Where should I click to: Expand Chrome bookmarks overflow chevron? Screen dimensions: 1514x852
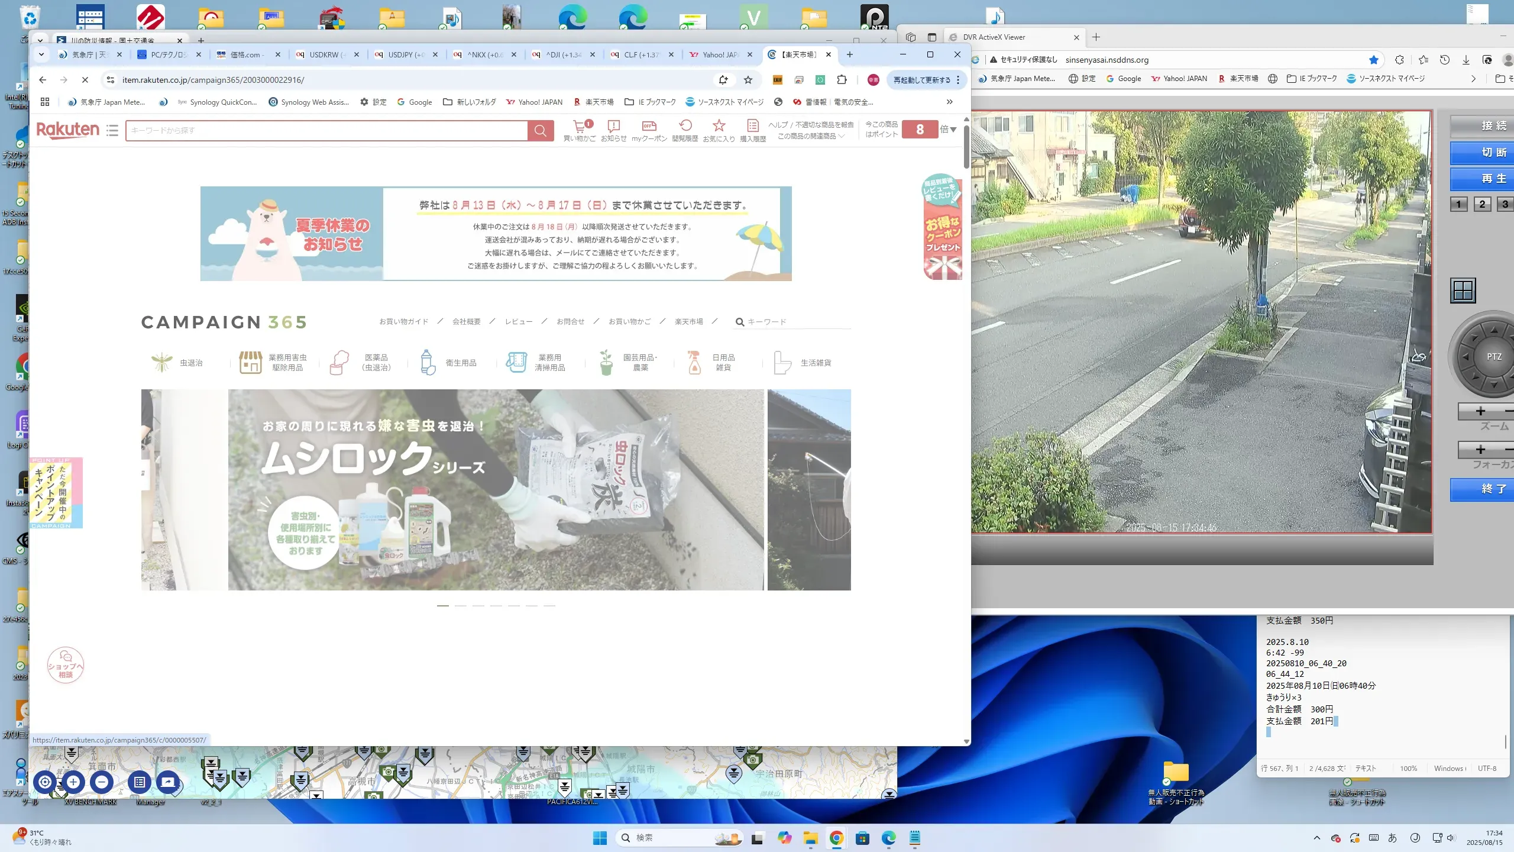949,102
